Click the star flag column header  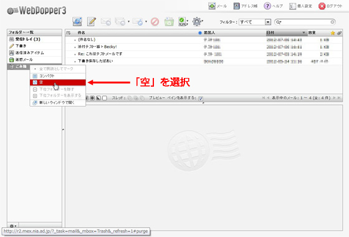tap(333, 33)
